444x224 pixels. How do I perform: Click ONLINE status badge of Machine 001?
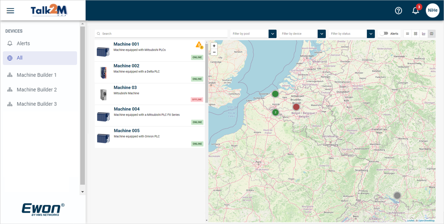click(x=197, y=57)
